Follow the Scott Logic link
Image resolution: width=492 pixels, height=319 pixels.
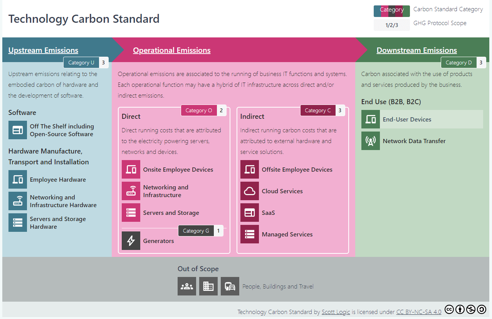[336, 312]
